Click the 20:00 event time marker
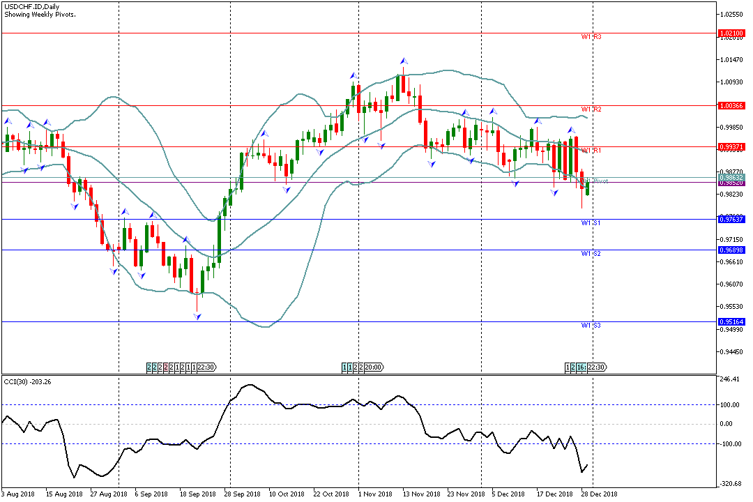 point(374,367)
